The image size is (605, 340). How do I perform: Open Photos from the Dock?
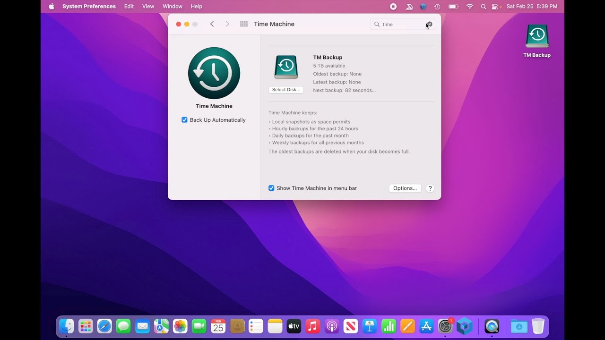pyautogui.click(x=180, y=326)
